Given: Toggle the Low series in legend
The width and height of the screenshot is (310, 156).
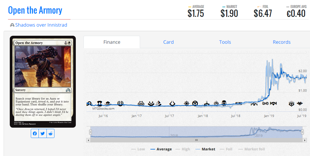Looking at the screenshot, I should pyautogui.click(x=138, y=149).
